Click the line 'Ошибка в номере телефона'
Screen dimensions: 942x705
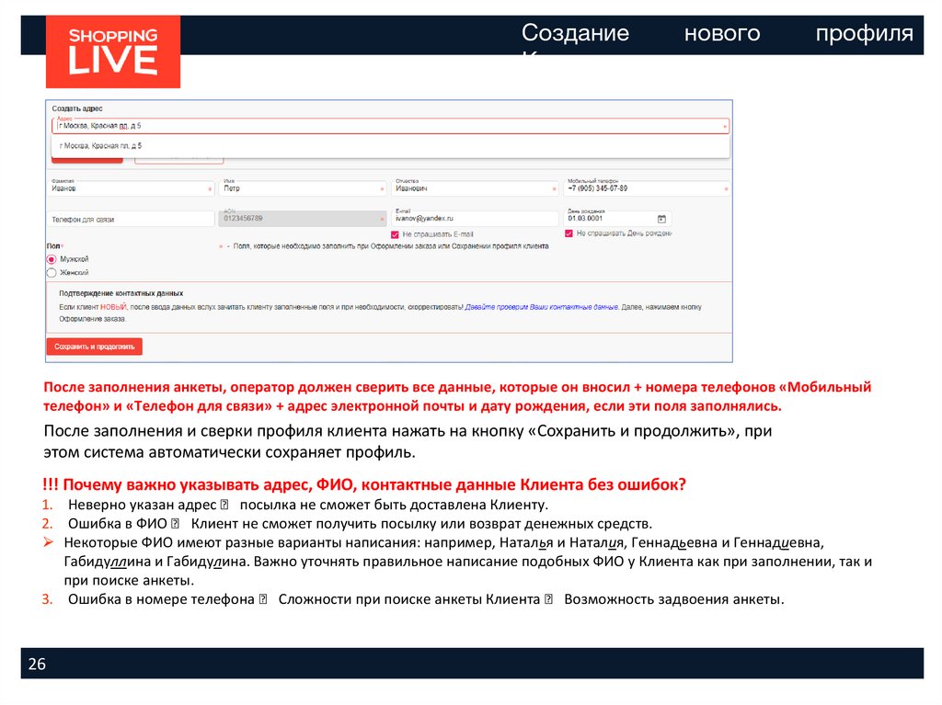point(426,599)
